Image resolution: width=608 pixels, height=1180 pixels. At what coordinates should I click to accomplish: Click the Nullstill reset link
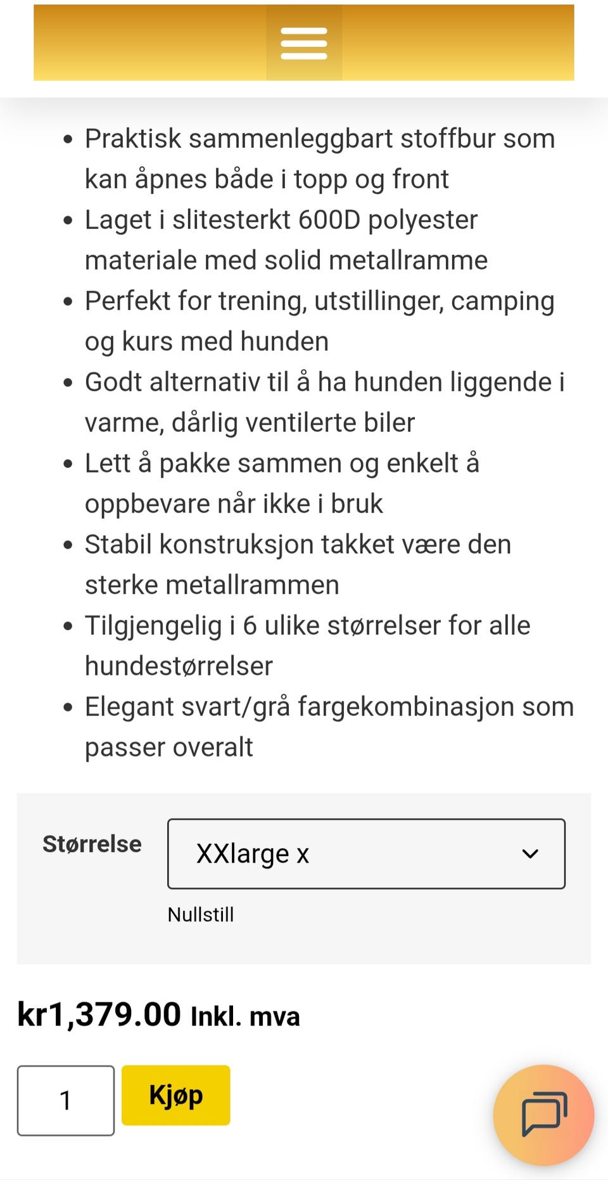201,914
